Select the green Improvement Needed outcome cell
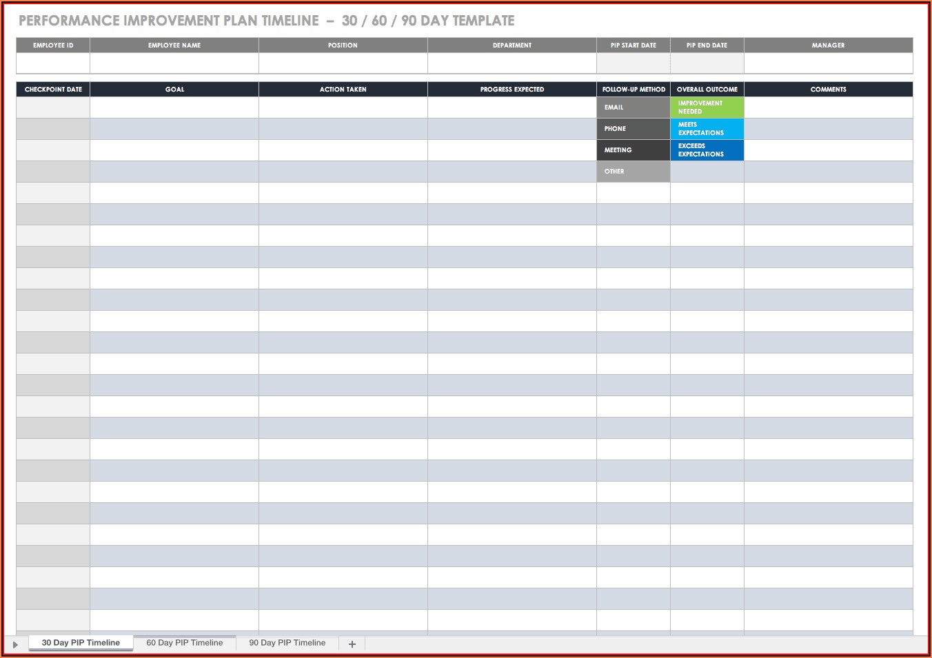Screen dimensions: 932x658 tap(707, 107)
